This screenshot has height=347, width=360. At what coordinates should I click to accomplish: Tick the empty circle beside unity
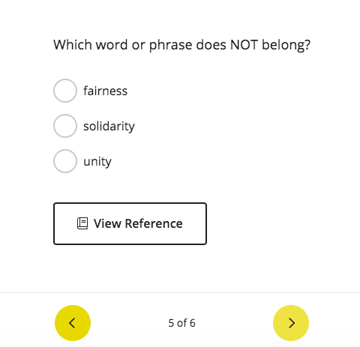click(65, 161)
